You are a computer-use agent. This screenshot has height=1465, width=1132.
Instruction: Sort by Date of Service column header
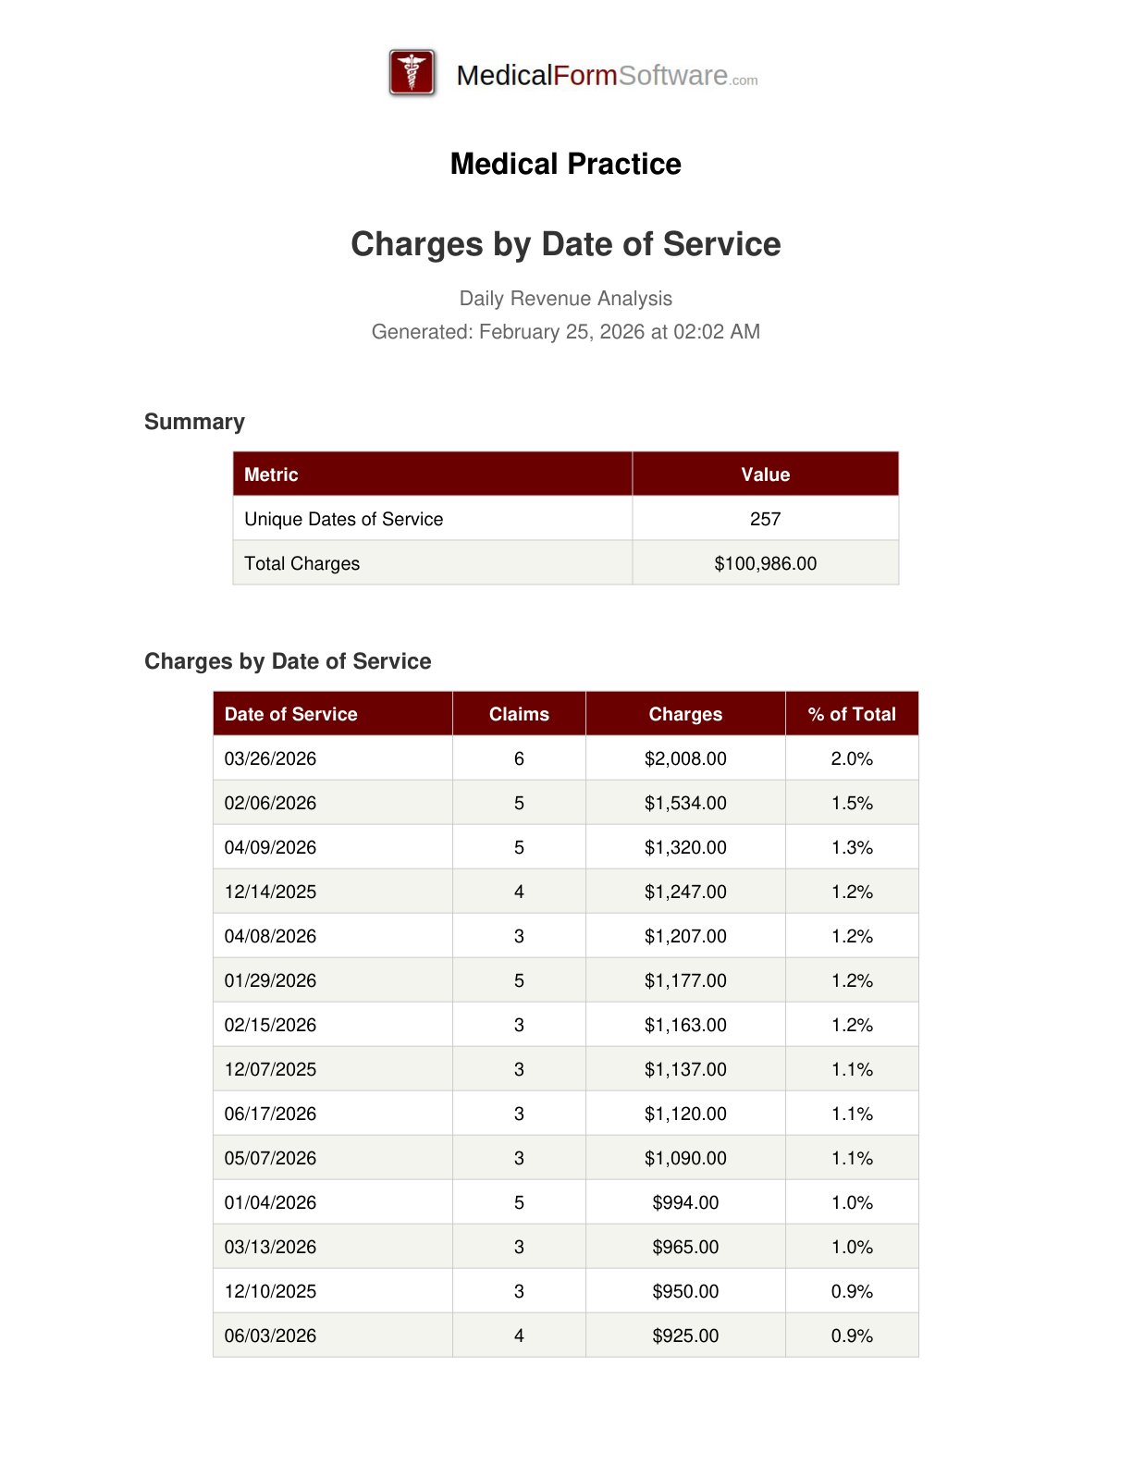[290, 714]
